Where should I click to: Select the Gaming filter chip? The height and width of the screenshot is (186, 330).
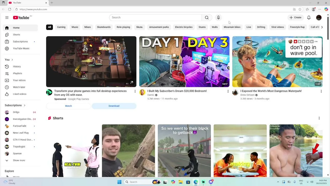coord(61,27)
